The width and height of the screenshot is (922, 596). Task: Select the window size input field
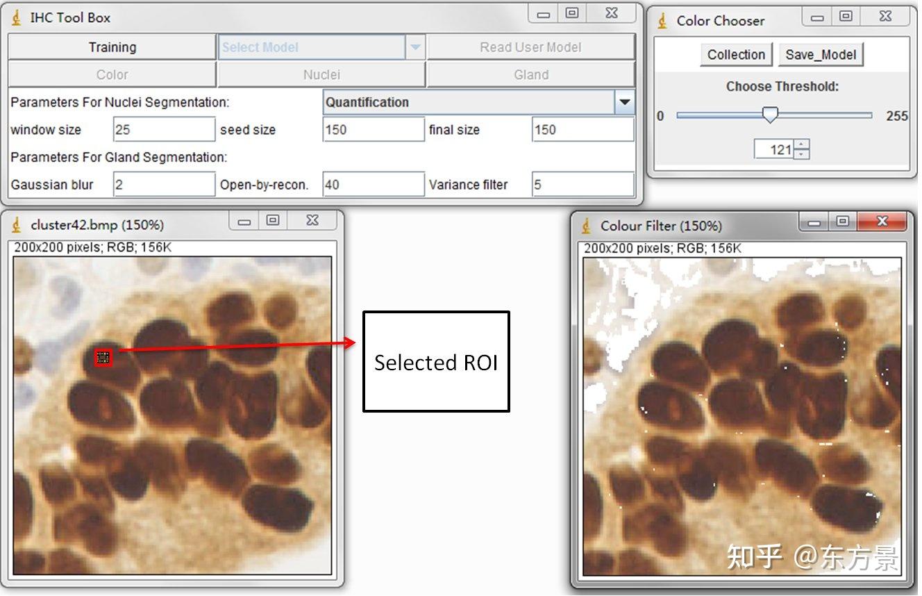[163, 129]
